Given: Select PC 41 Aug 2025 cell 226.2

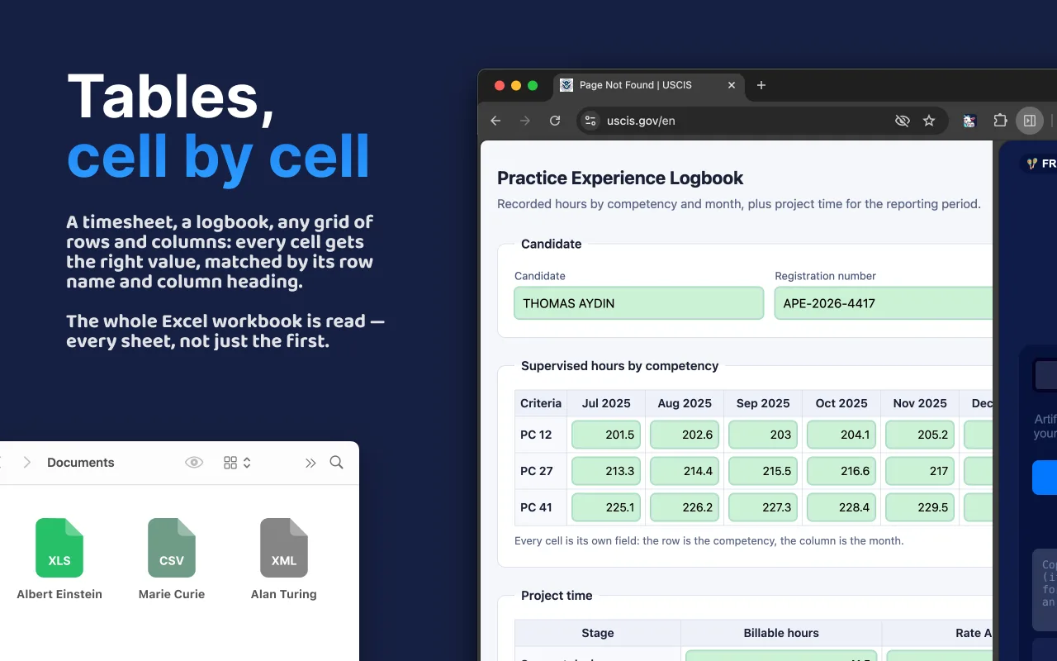Looking at the screenshot, I should [x=685, y=507].
